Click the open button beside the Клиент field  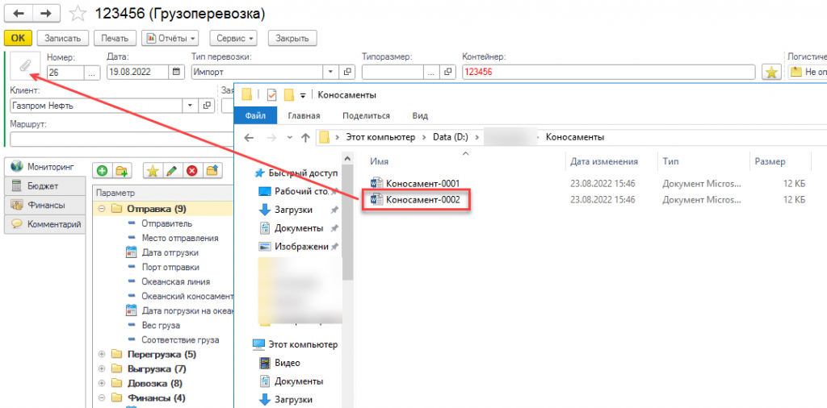click(206, 106)
